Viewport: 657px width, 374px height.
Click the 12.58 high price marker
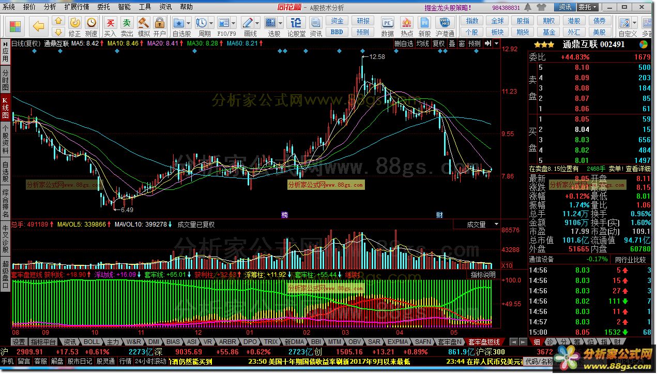click(377, 57)
